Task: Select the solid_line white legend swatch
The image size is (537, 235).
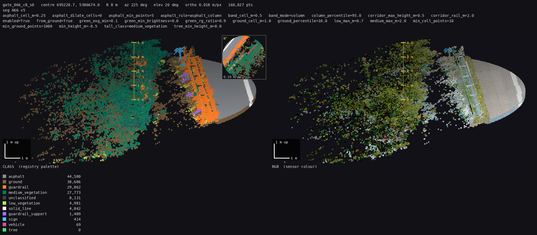Action: tap(4, 209)
